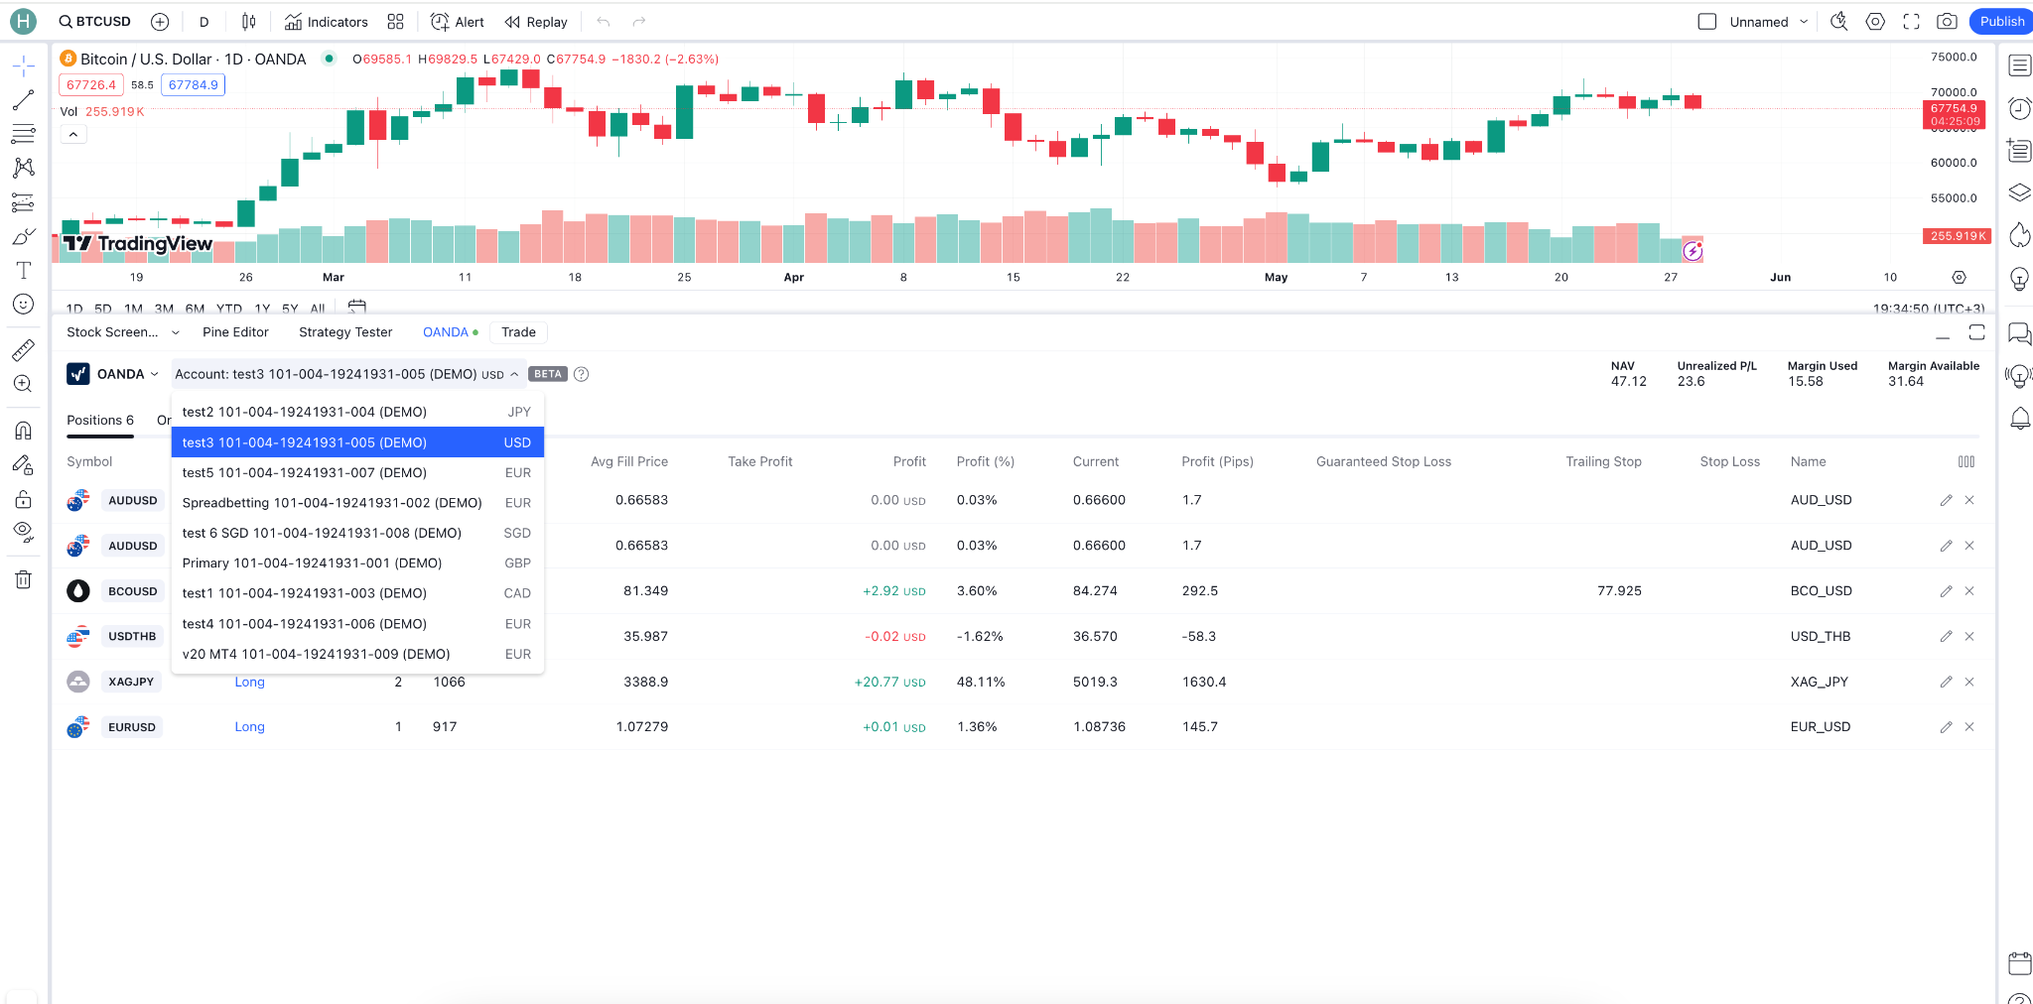Open candlestick chart style selector
The height and width of the screenshot is (1004, 2033).
(249, 22)
